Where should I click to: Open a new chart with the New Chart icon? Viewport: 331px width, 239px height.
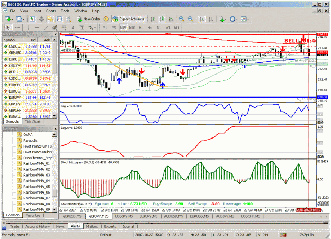click(x=7, y=19)
